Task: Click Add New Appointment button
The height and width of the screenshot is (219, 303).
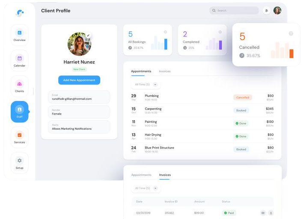Action: [79, 80]
